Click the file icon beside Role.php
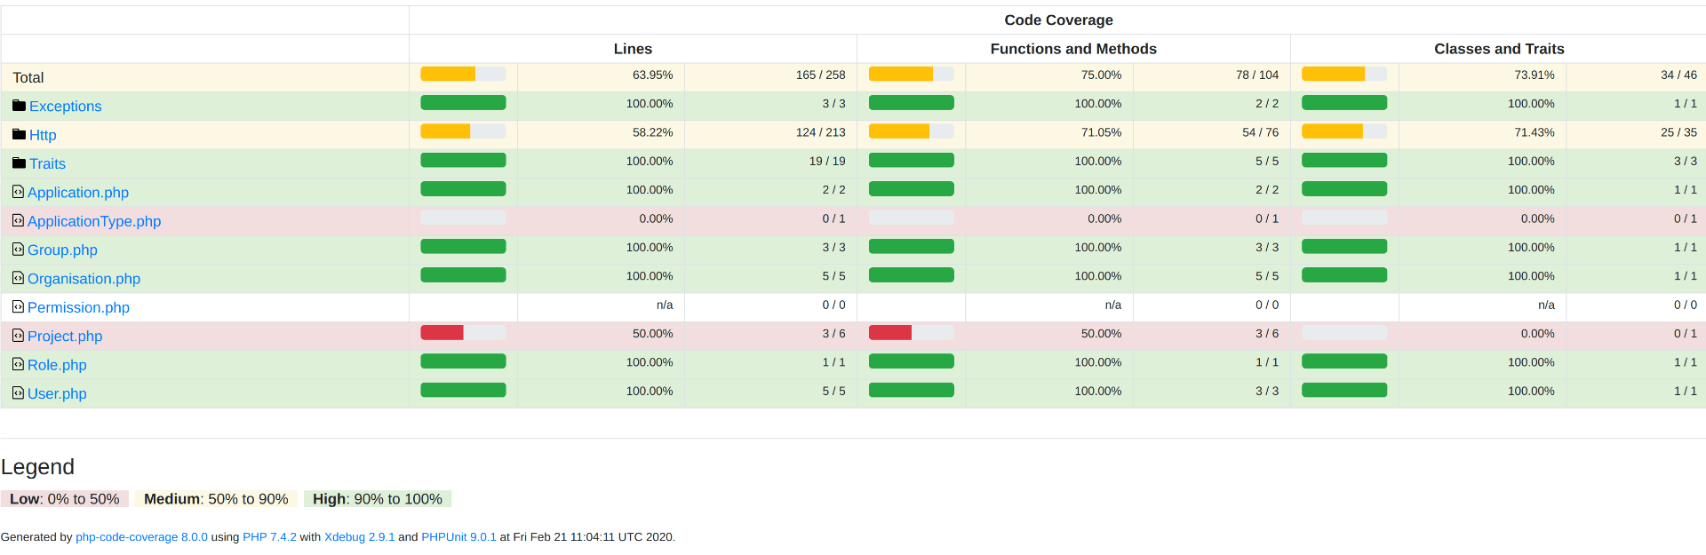Image resolution: width=1706 pixels, height=555 pixels. [18, 364]
